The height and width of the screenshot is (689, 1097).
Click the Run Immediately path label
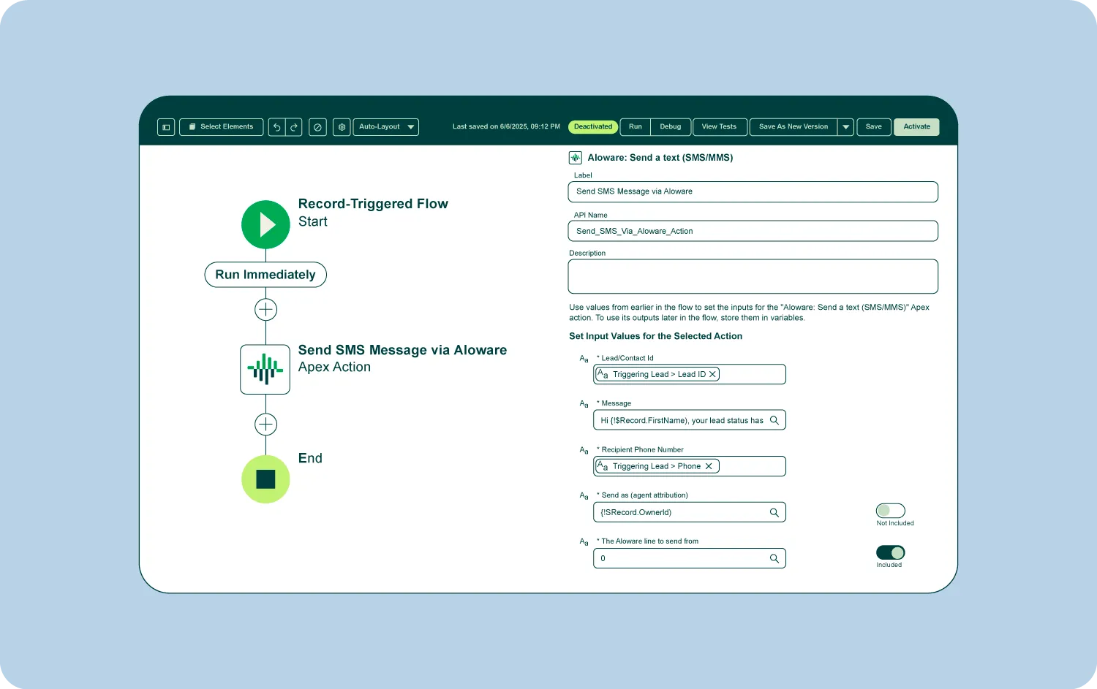tap(265, 275)
